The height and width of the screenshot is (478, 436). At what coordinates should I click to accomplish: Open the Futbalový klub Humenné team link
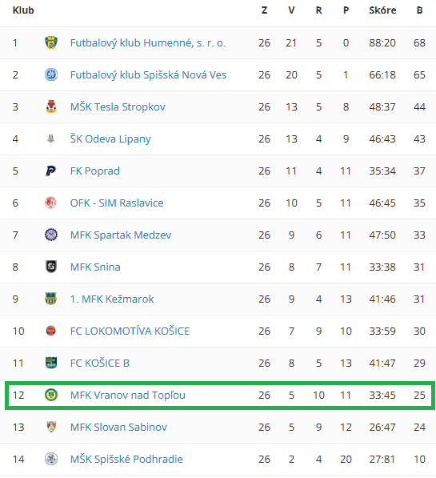(x=148, y=43)
